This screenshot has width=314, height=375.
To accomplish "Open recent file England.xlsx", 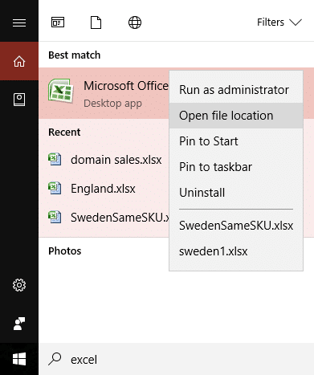I will pos(104,189).
